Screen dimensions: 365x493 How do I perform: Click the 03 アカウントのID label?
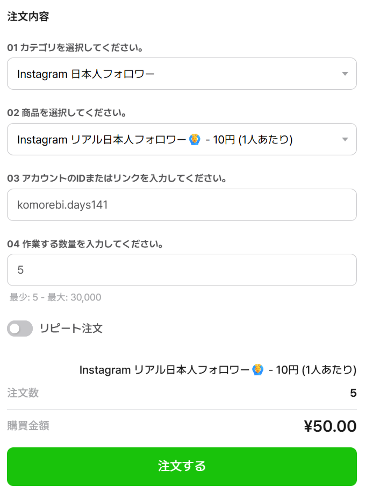117,178
